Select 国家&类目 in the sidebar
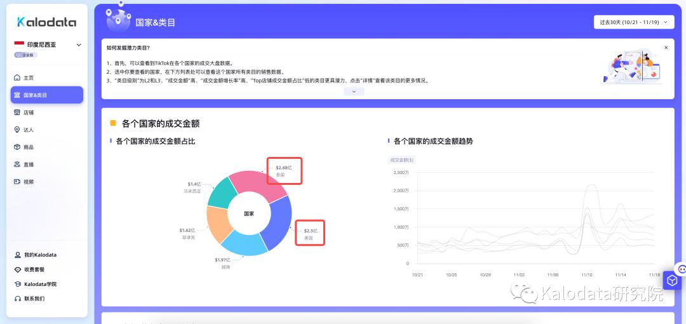Image resolution: width=686 pixels, height=324 pixels. click(47, 95)
